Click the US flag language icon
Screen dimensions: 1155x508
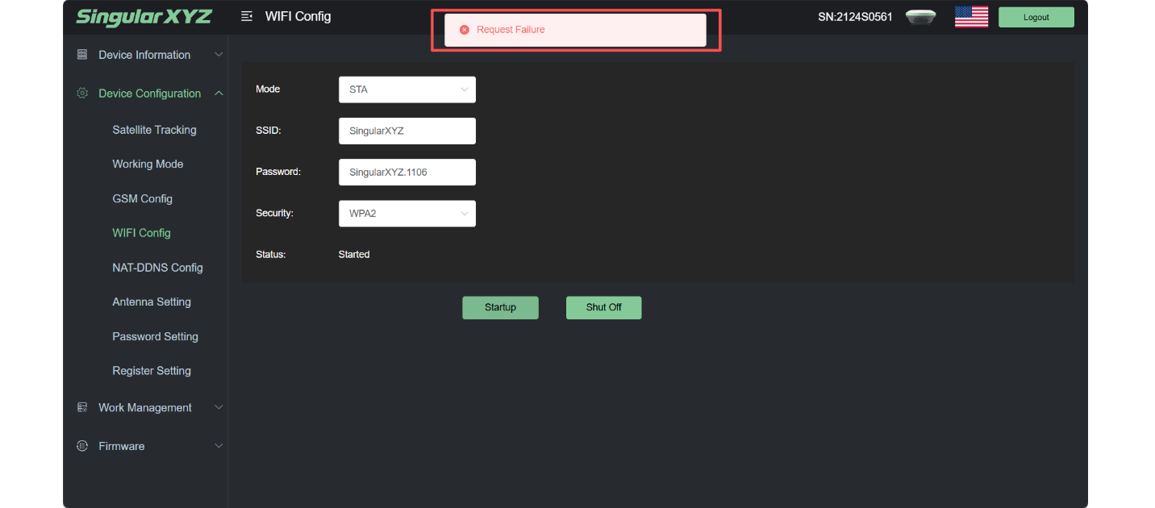click(971, 17)
